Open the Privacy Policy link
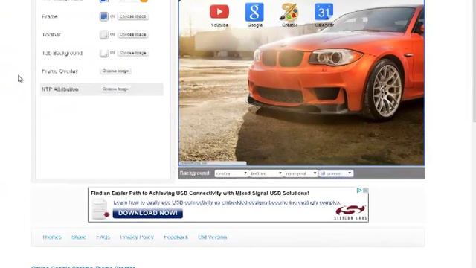Viewport: 476px width, 268px height. coord(137,237)
